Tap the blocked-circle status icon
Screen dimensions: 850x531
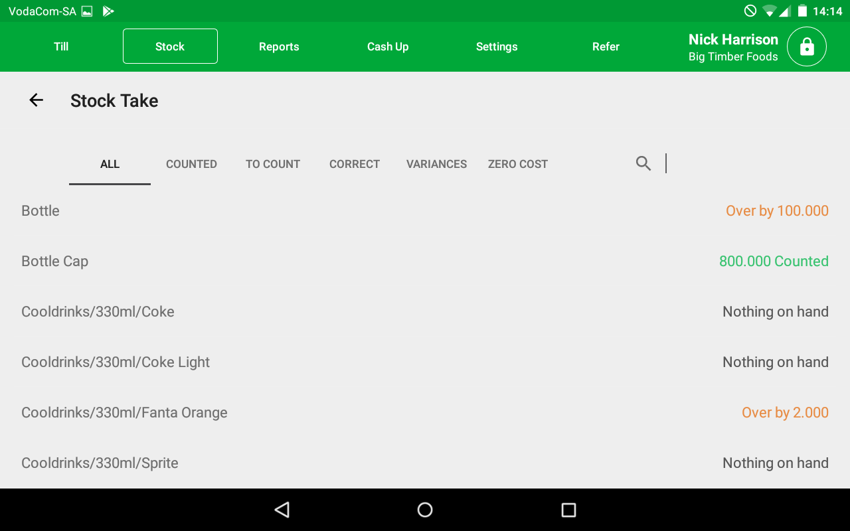(750, 11)
